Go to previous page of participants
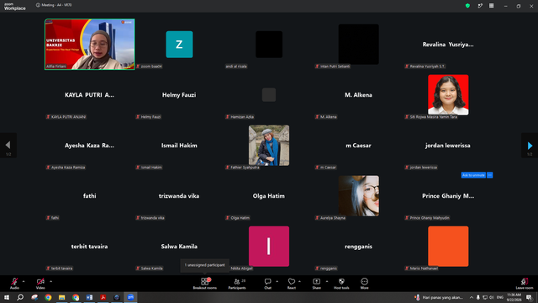 pyautogui.click(x=8, y=146)
